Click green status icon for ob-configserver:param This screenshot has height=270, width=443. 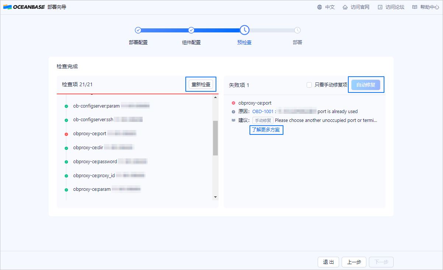click(66, 106)
